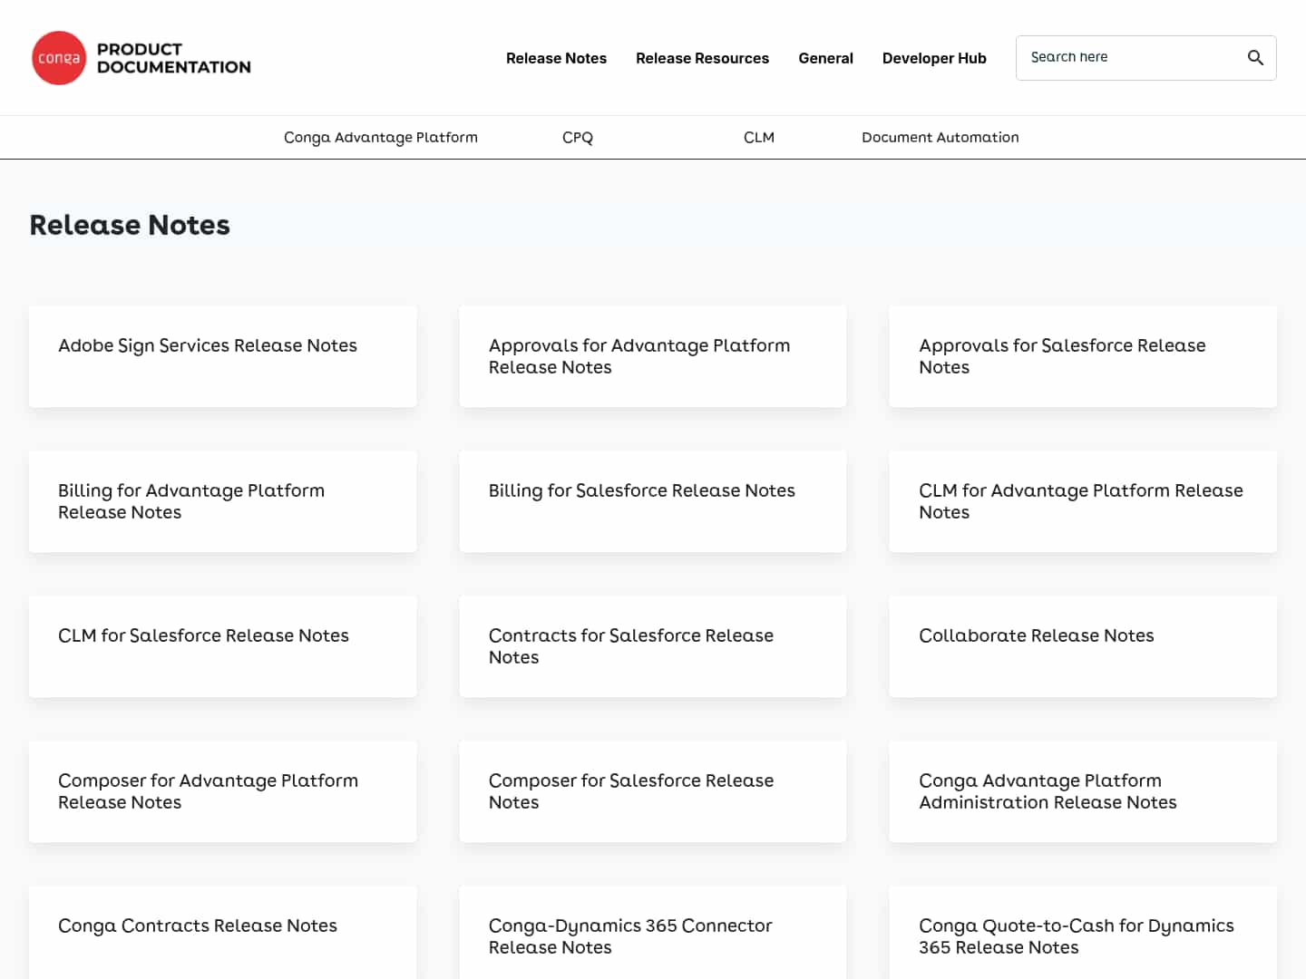This screenshot has height=979, width=1306.
Task: Click the search magnifier icon
Action: click(x=1255, y=57)
